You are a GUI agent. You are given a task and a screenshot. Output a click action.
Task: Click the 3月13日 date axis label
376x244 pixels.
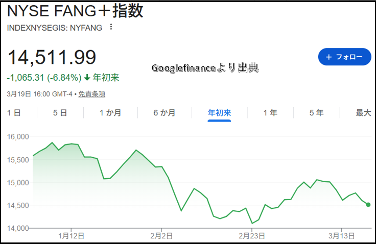tap(342, 235)
